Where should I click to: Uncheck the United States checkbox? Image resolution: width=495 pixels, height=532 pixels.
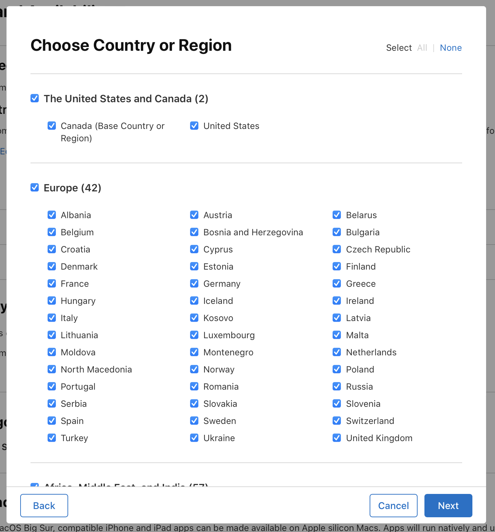[x=194, y=126]
